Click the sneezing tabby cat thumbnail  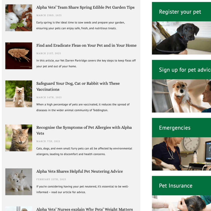point(19,138)
